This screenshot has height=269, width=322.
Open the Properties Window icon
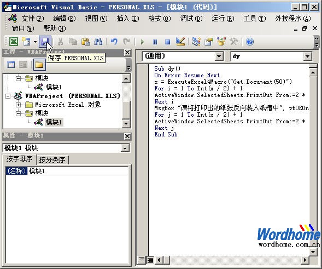(x=209, y=42)
